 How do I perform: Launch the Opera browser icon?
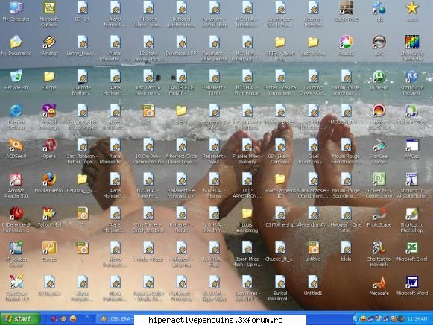coord(49,148)
